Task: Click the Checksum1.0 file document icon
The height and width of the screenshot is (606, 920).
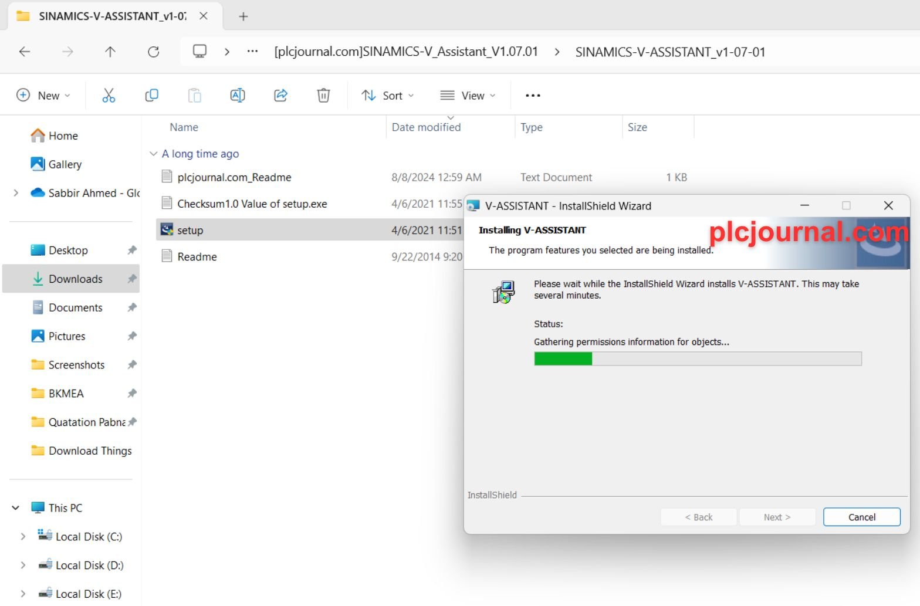Action: coord(167,203)
